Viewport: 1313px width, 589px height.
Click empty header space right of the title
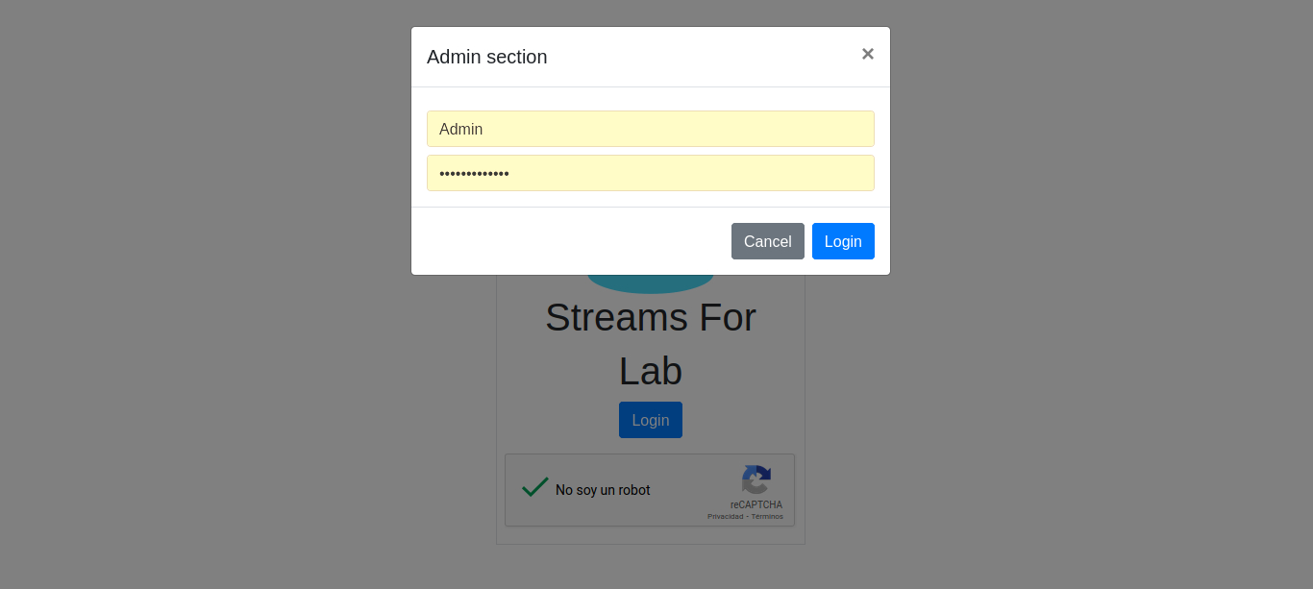click(702, 57)
